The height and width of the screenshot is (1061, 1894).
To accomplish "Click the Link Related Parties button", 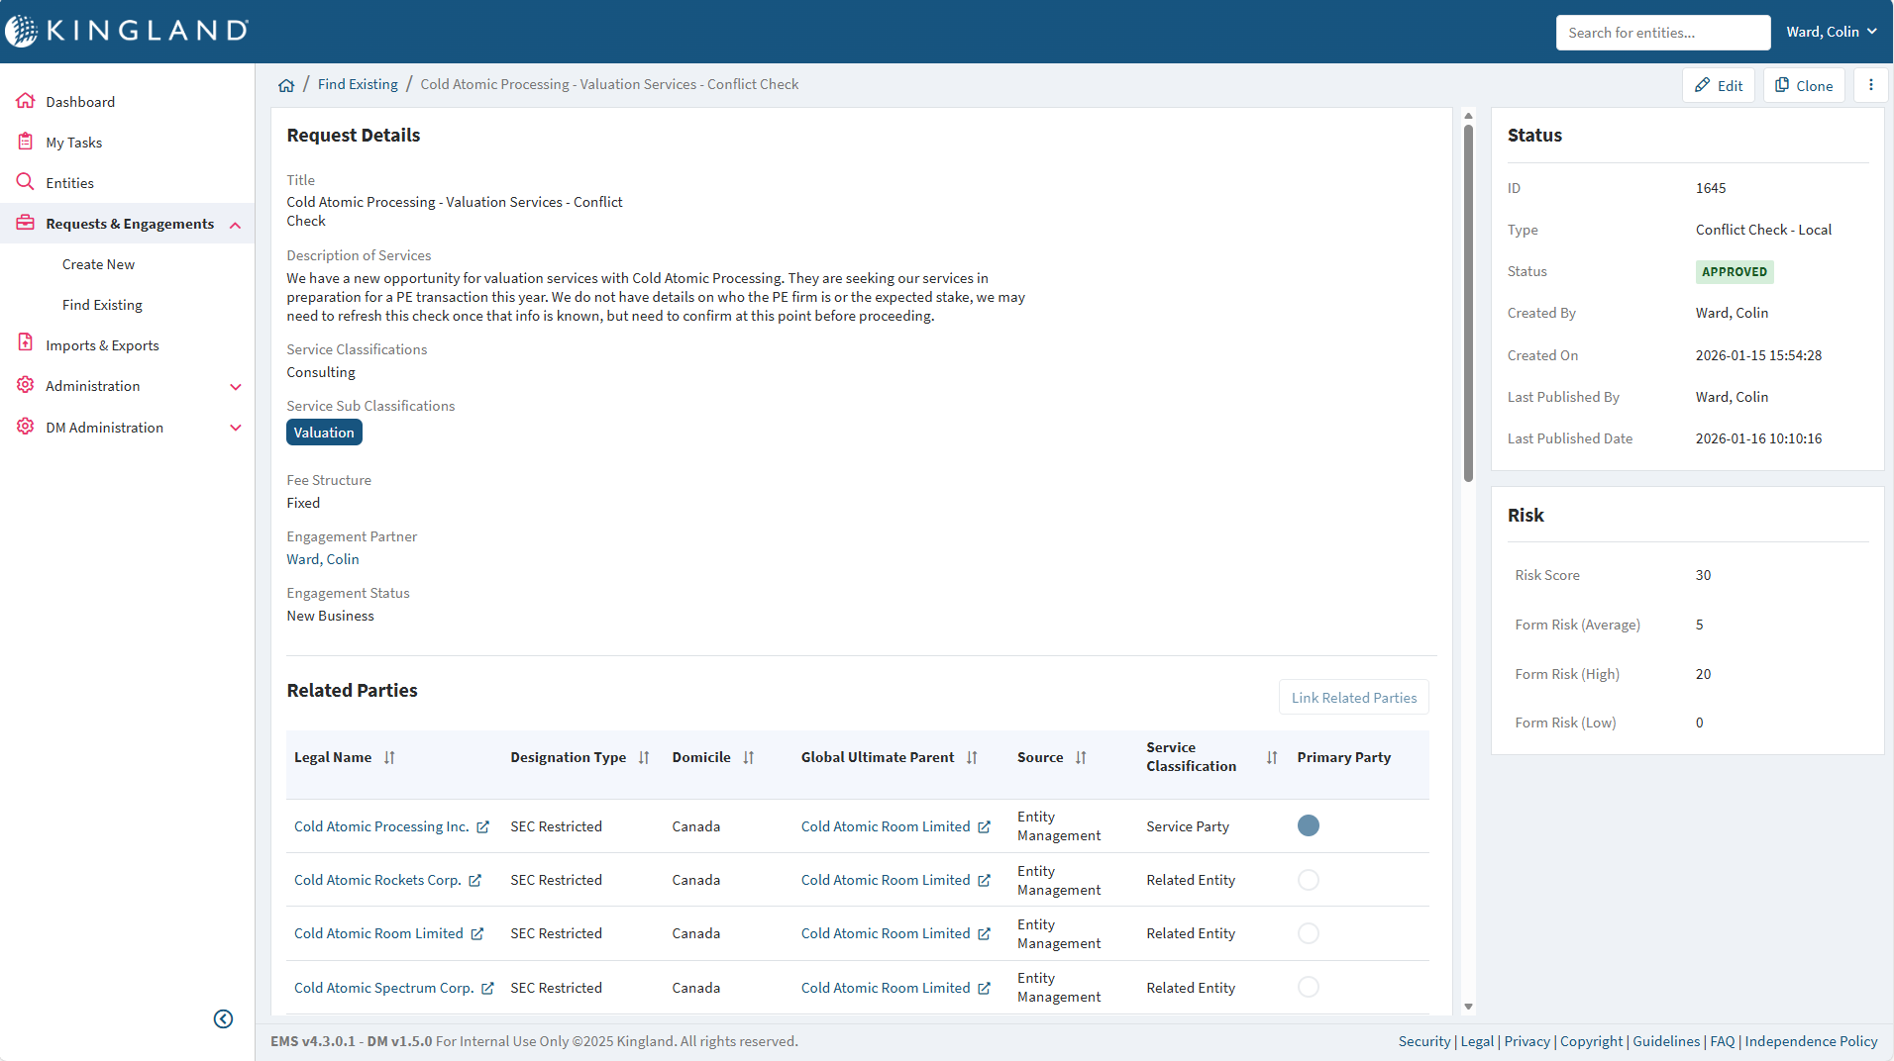I will 1353,697.
